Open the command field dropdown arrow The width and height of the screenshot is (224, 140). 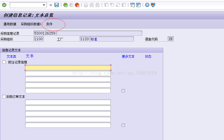coord(44,5)
